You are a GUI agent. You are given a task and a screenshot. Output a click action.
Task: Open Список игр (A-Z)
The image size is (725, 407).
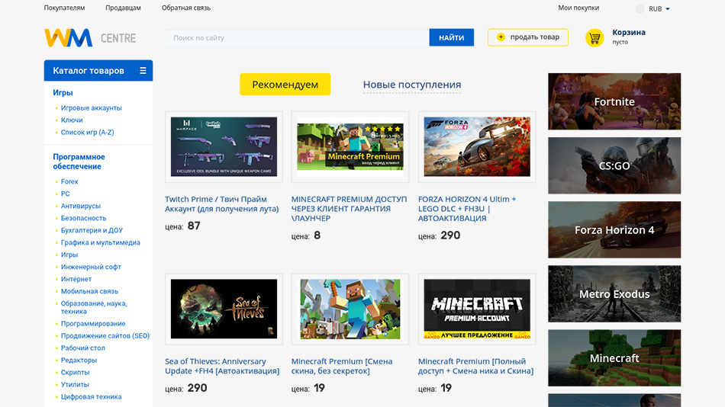(x=88, y=132)
